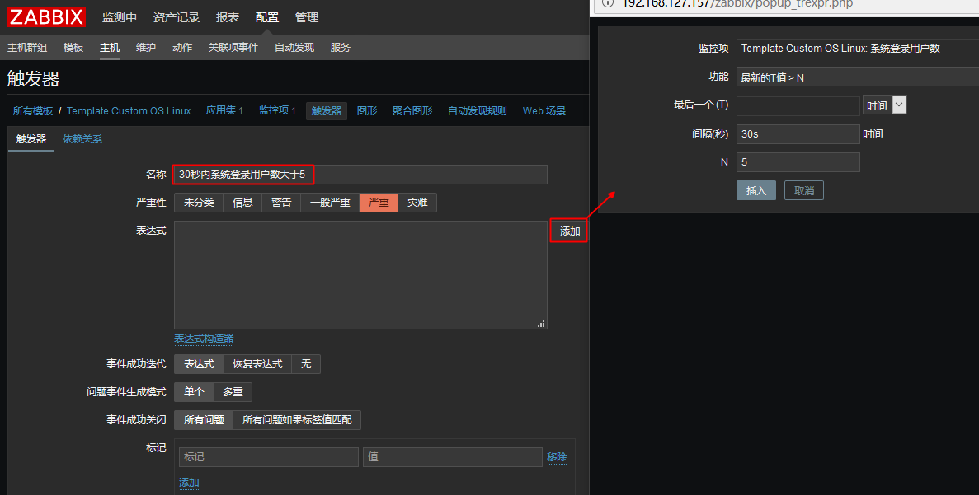
Task: Click the 取消 button in popup
Action: coord(804,191)
